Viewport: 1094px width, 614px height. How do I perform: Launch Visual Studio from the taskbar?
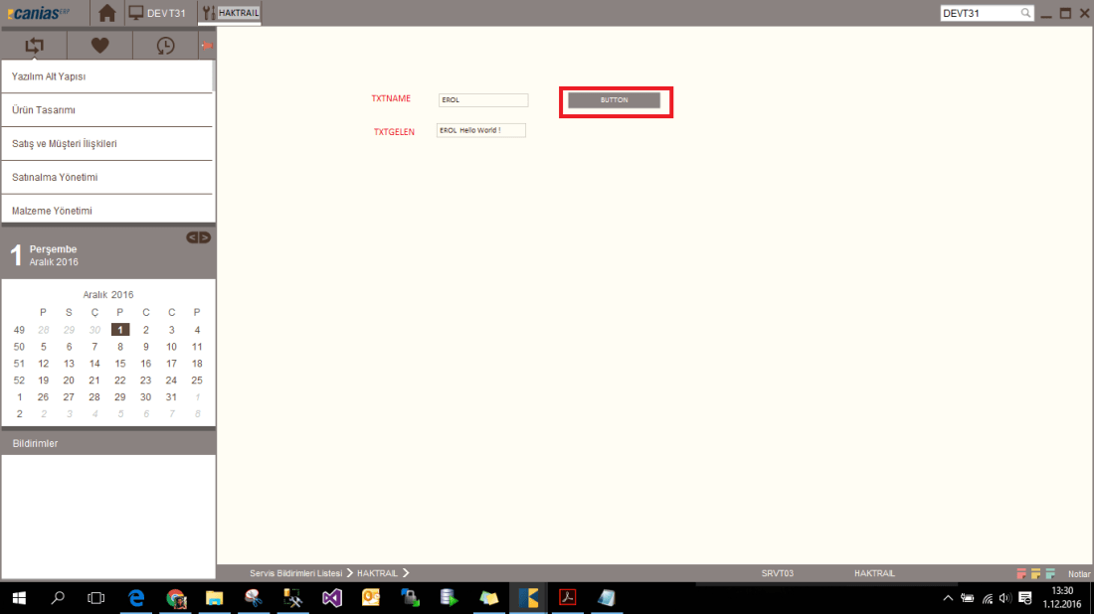point(331,597)
